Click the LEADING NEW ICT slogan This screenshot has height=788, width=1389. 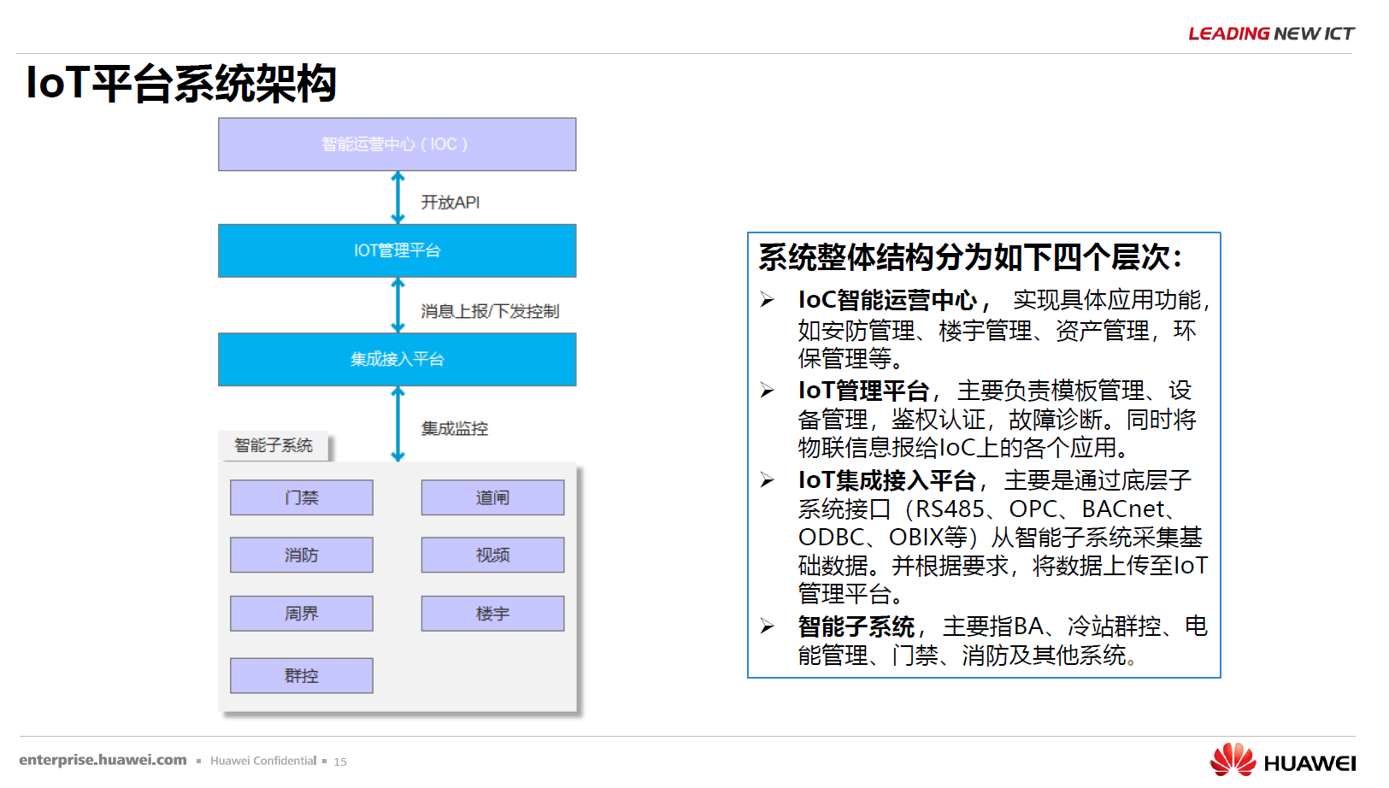pyautogui.click(x=1271, y=33)
